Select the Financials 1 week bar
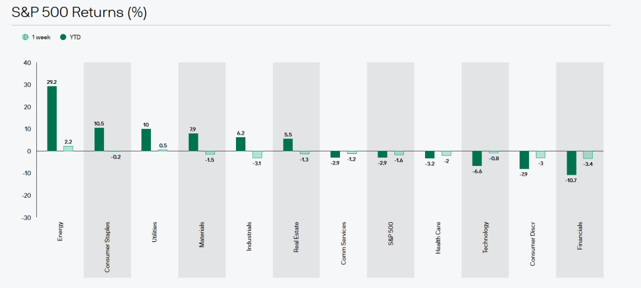 [x=587, y=155]
